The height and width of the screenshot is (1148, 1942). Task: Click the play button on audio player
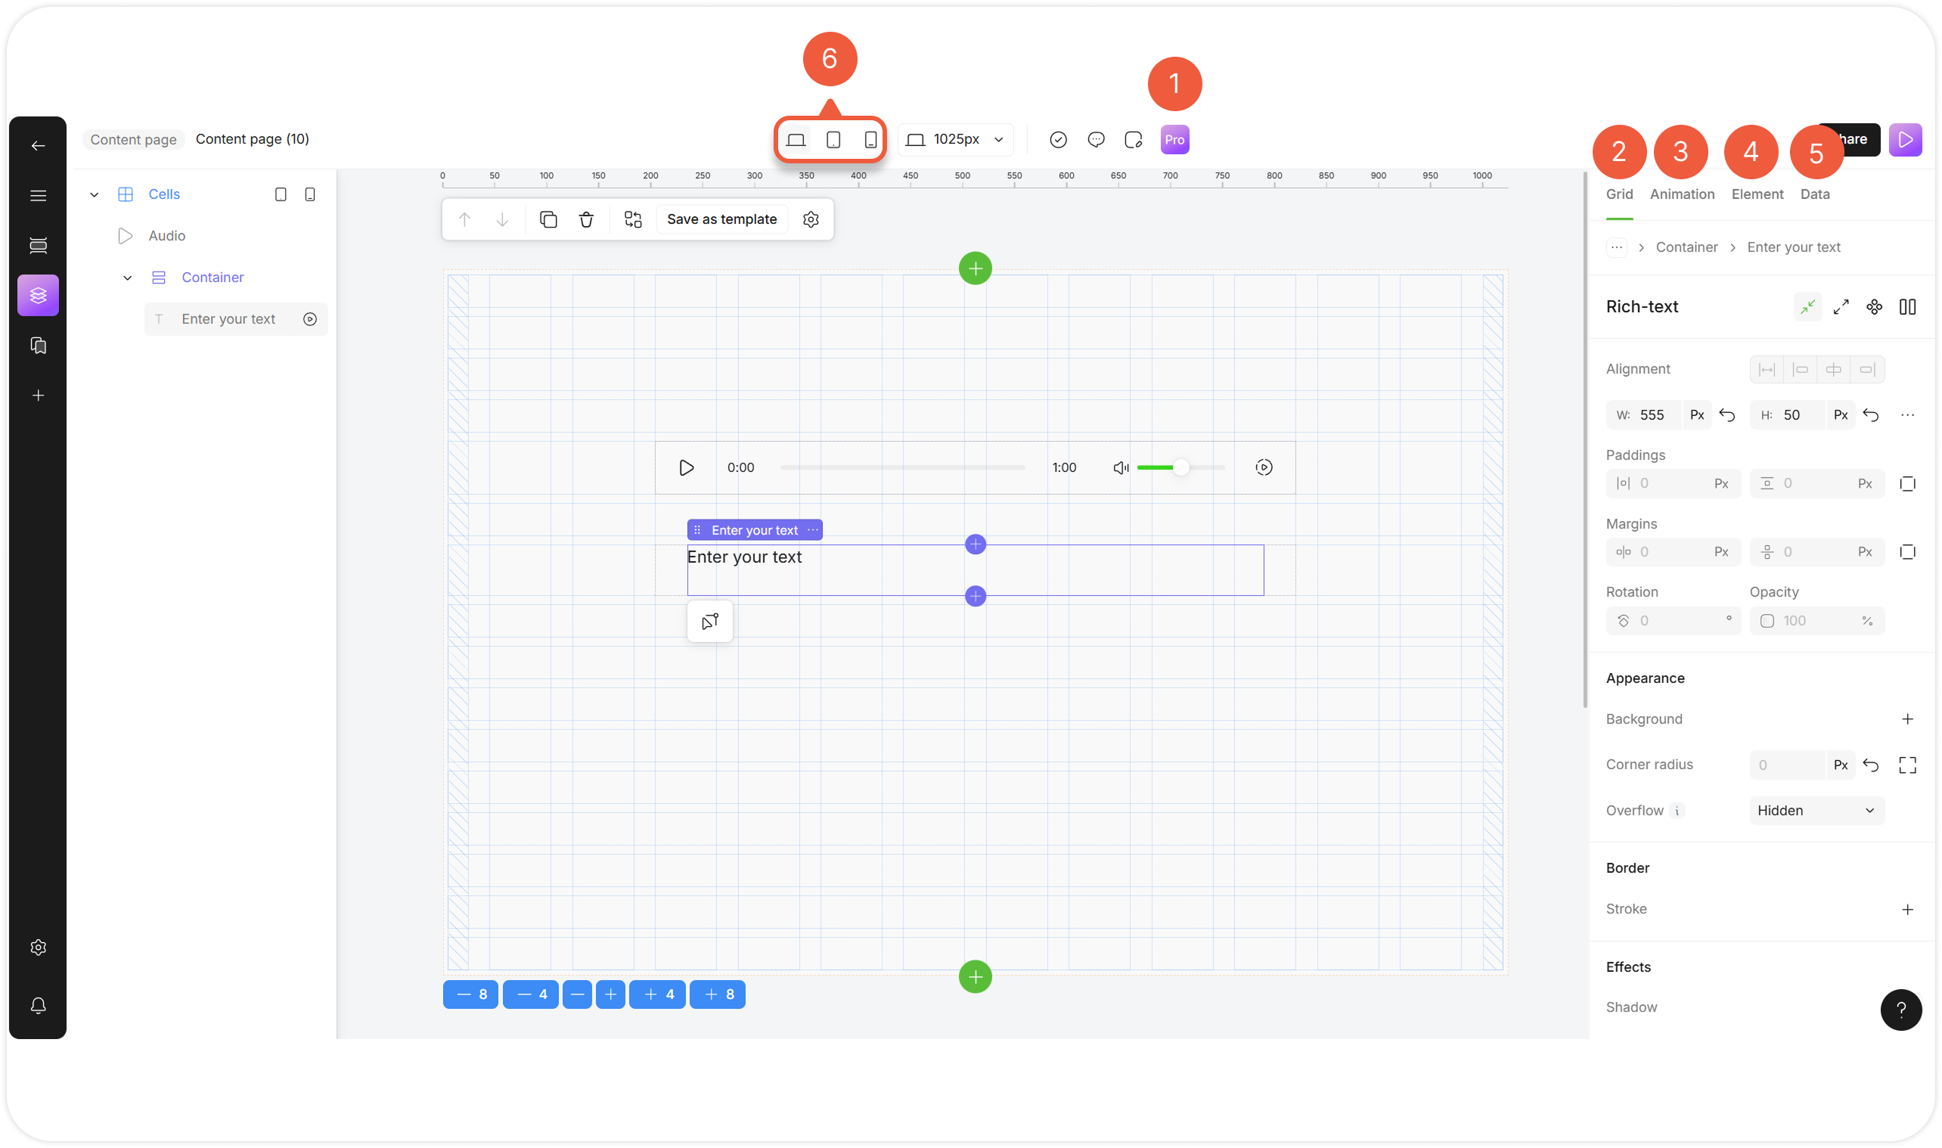pyautogui.click(x=686, y=467)
